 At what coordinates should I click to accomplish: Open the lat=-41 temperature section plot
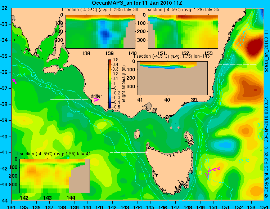coord(55,176)
